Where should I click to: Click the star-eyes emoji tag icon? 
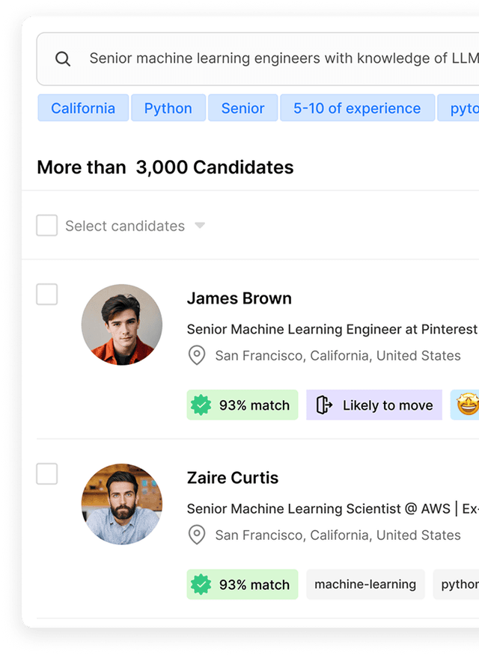(469, 405)
